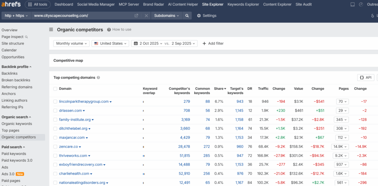Open the thriveworks.com domain link

73,156
